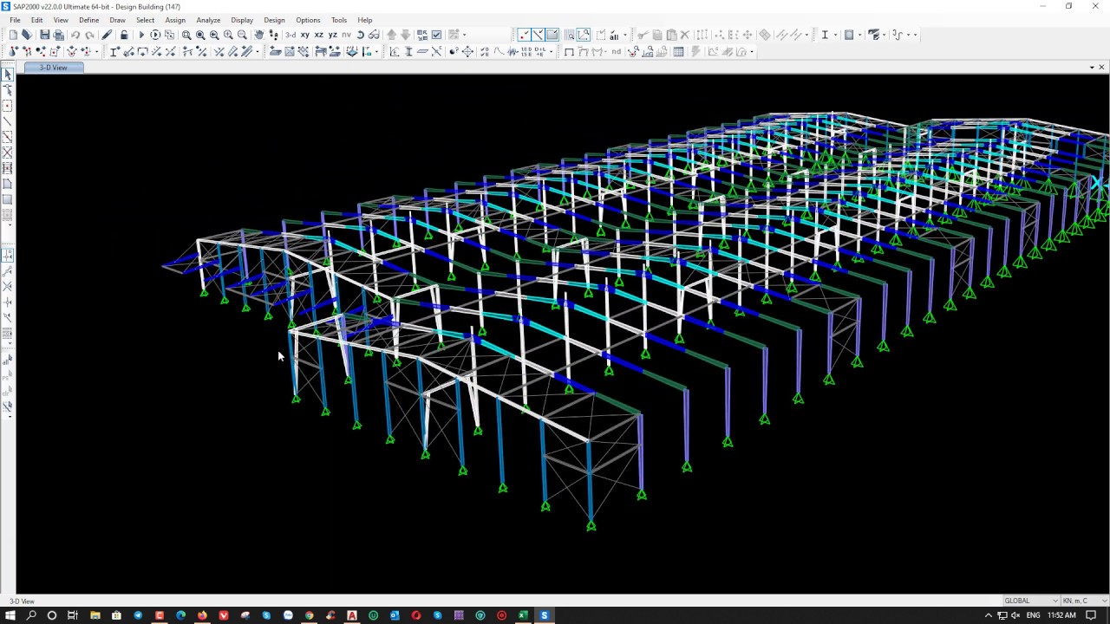The width and height of the screenshot is (1110, 624).
Task: Select the quick draw braces tool
Action: pos(8,153)
